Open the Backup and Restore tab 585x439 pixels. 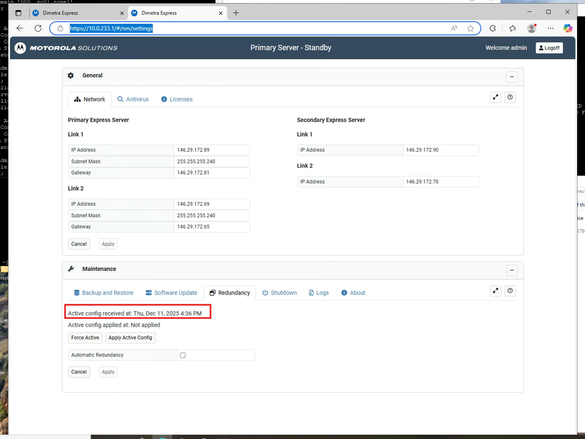pos(104,293)
